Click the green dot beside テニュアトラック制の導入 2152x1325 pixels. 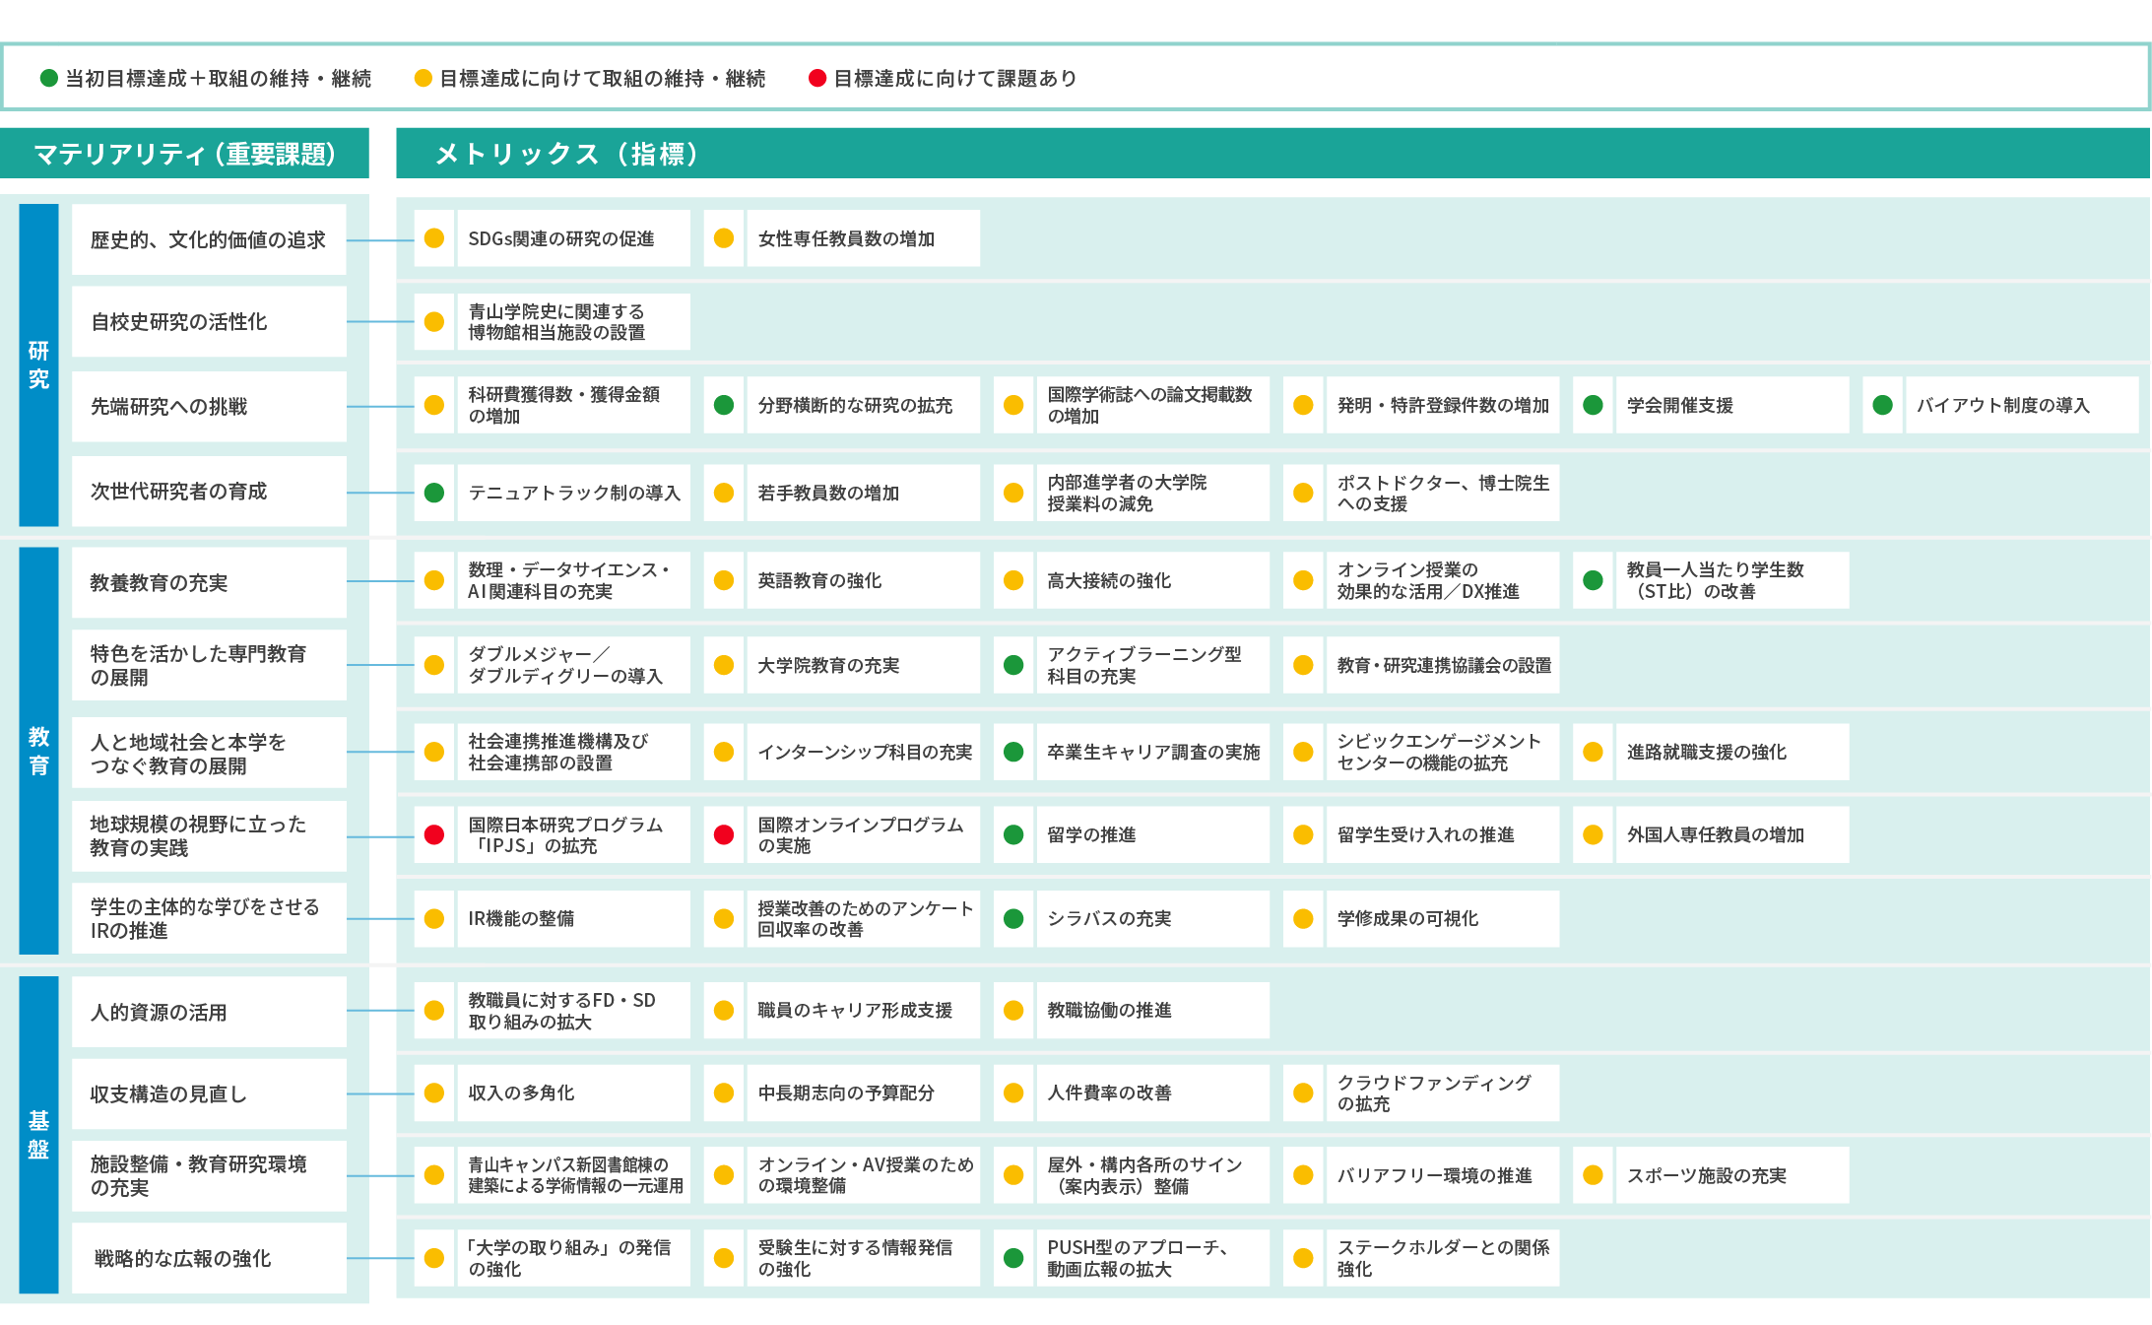(434, 493)
